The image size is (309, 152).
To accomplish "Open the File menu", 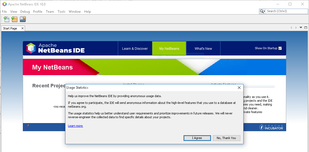I will [x=4, y=12].
